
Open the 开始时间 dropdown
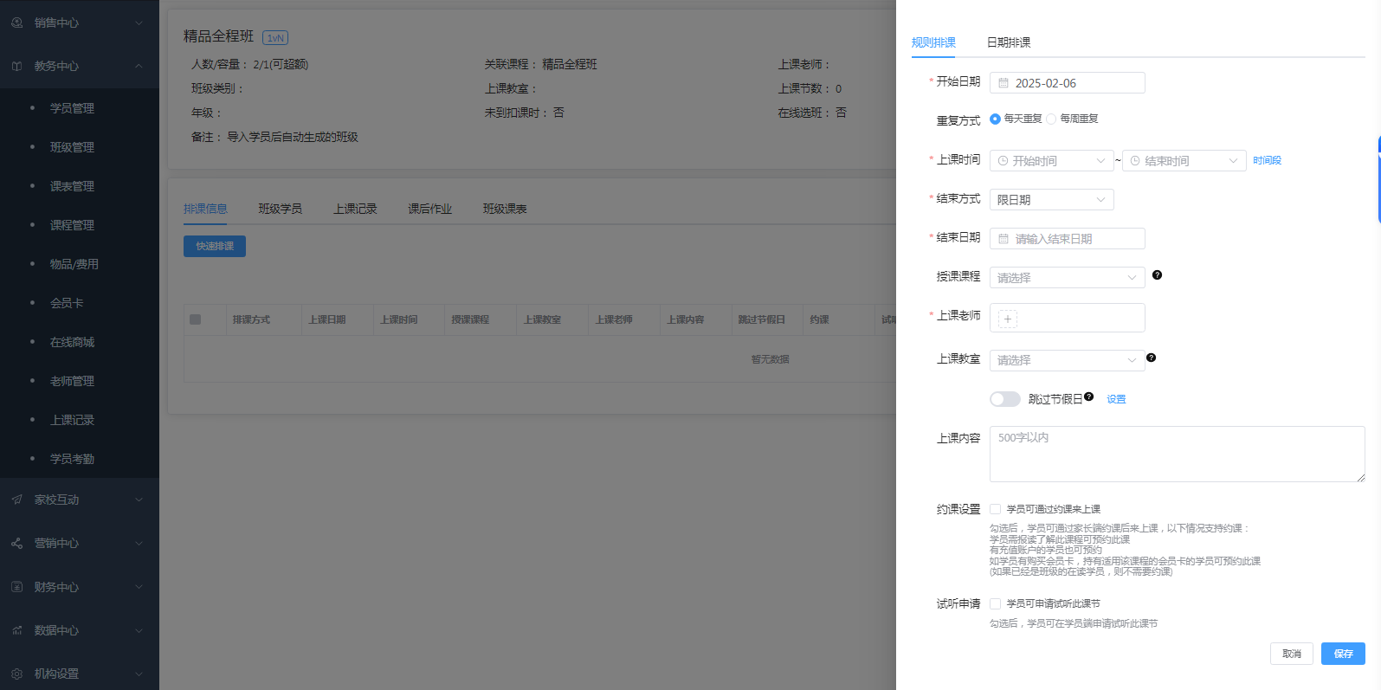pos(1052,160)
